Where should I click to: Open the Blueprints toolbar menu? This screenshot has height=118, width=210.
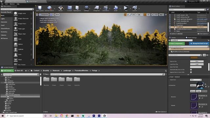pyautogui.click(x=96, y=9)
